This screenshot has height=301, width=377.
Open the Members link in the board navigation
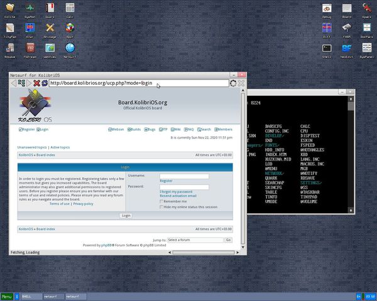tap(223, 129)
